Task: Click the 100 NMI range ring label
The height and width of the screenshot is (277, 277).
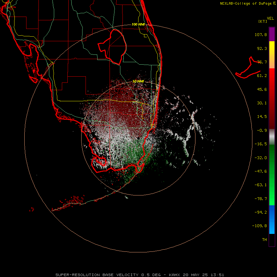Action: coord(138,24)
